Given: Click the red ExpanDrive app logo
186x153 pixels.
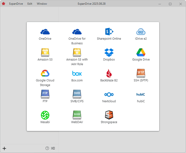Looking at the screenshot, I should pyautogui.click(x=3, y=4).
